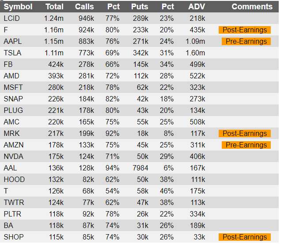Viewport: 288px width, 251px height.
Task: Select the MSFT symbol cell
Action: click(x=13, y=88)
